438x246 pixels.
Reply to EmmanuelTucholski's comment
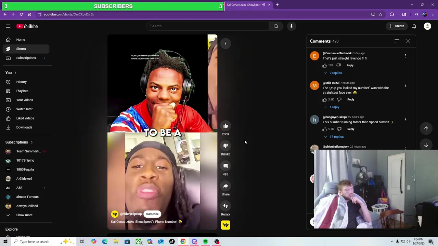coord(350,65)
